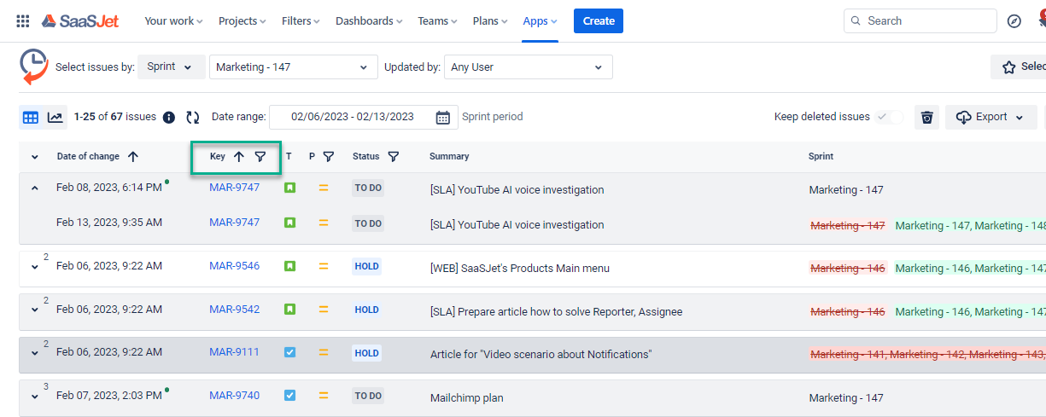Collapse the expanded MAR-9747 row
The width and height of the screenshot is (1046, 417).
coord(35,188)
